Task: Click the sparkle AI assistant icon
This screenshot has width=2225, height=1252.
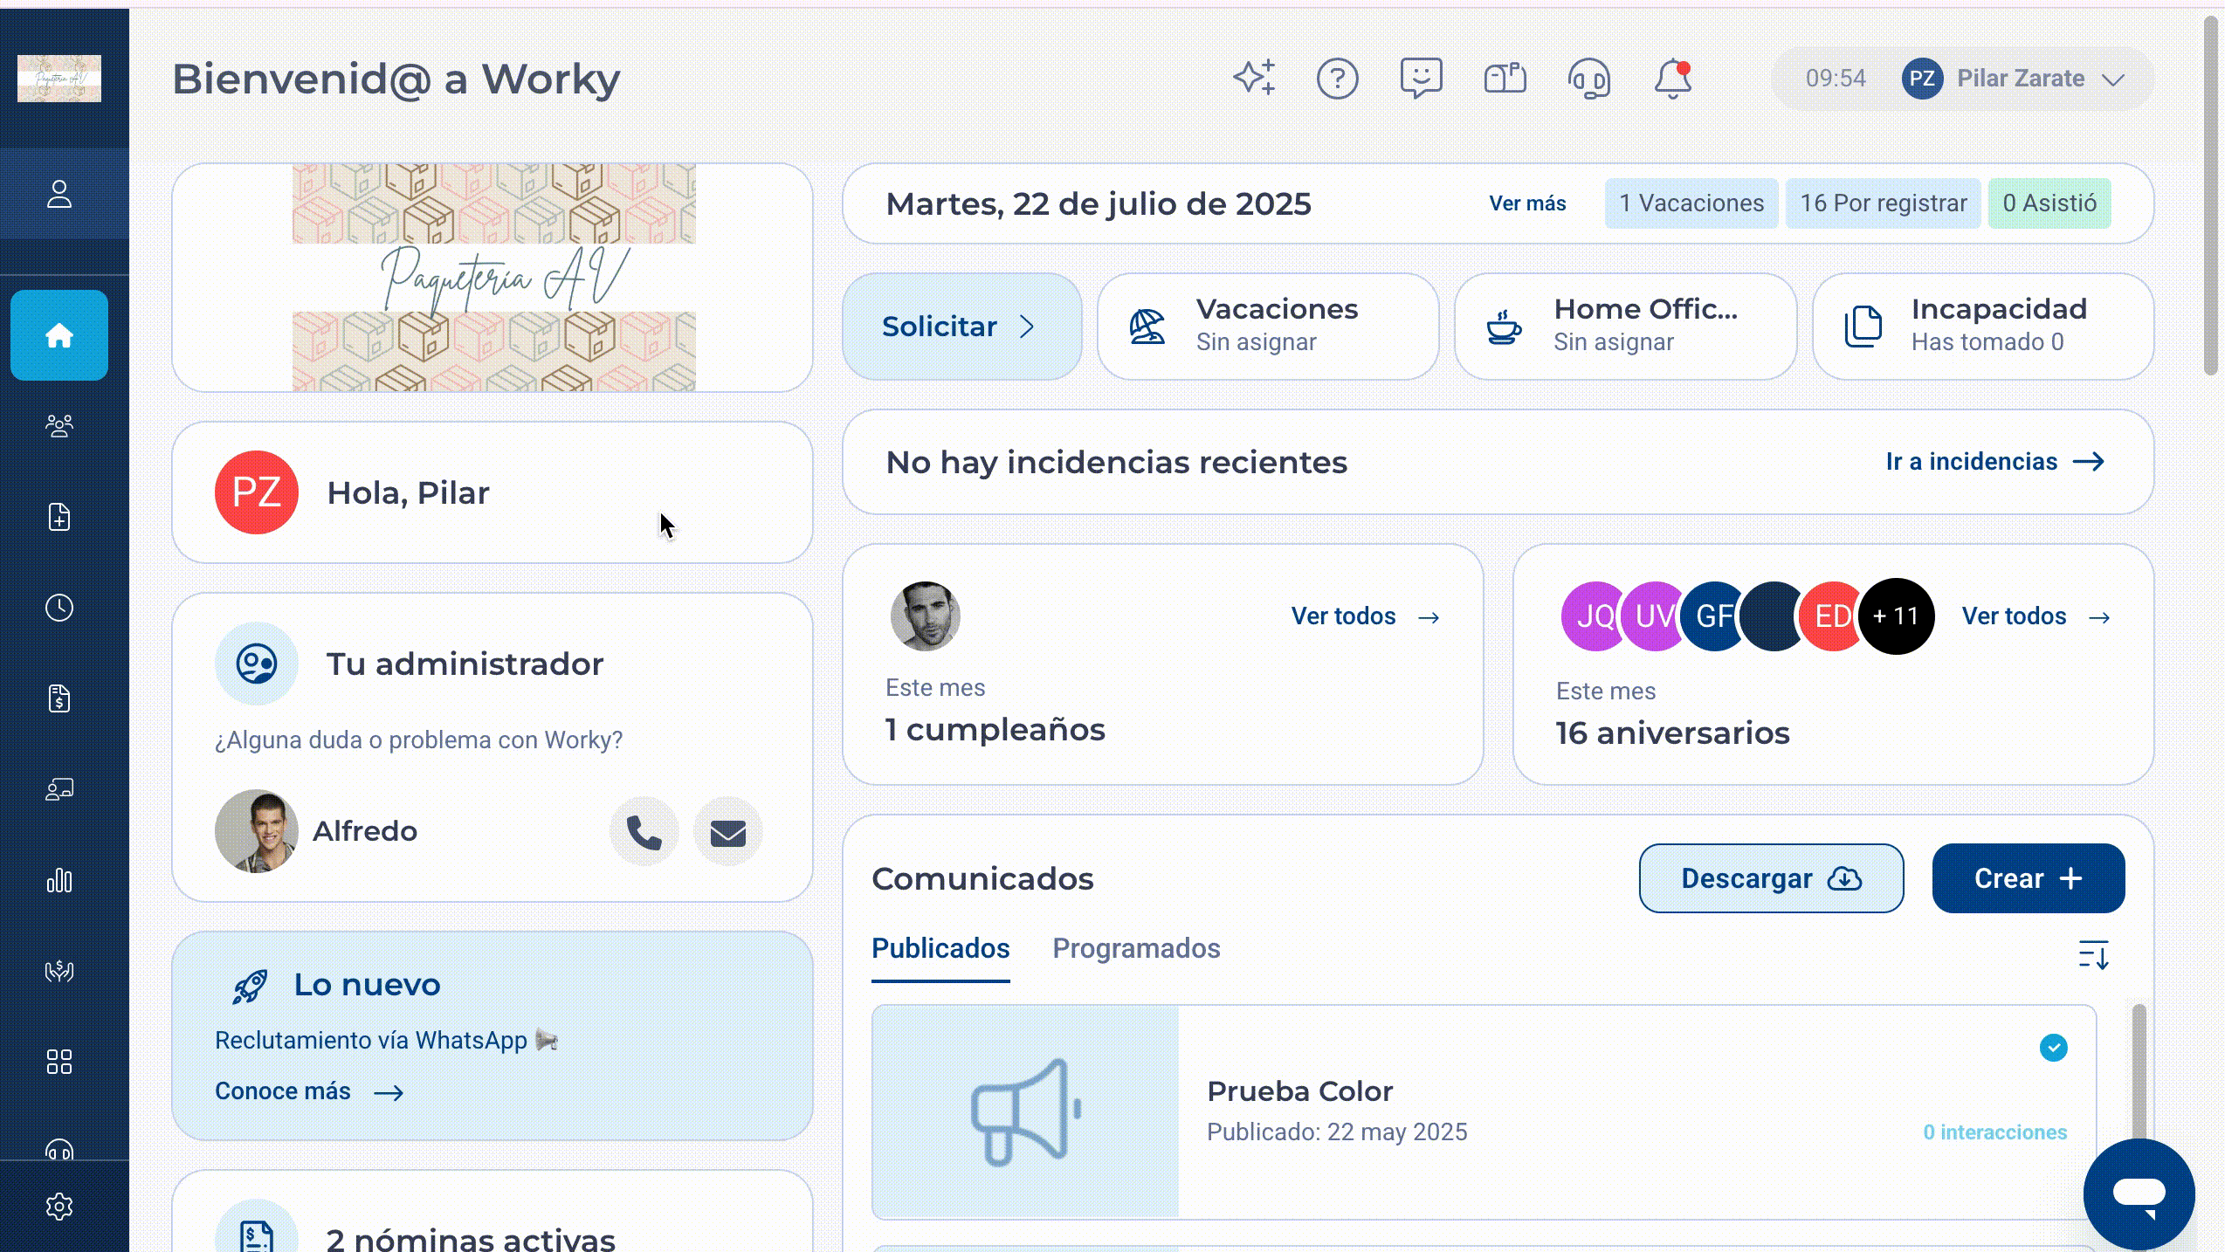Action: pyautogui.click(x=1254, y=79)
